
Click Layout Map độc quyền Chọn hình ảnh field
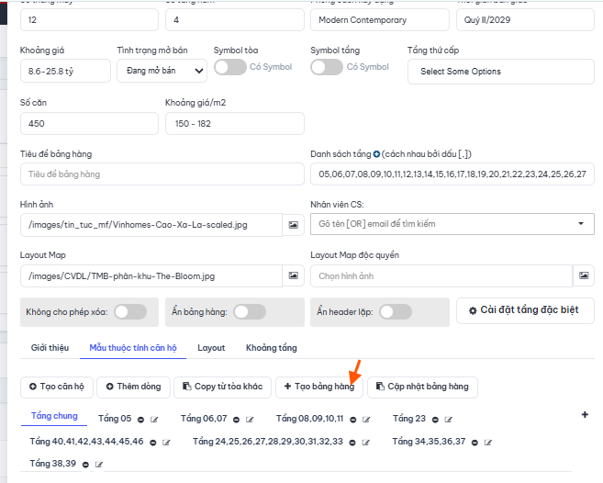pos(441,275)
